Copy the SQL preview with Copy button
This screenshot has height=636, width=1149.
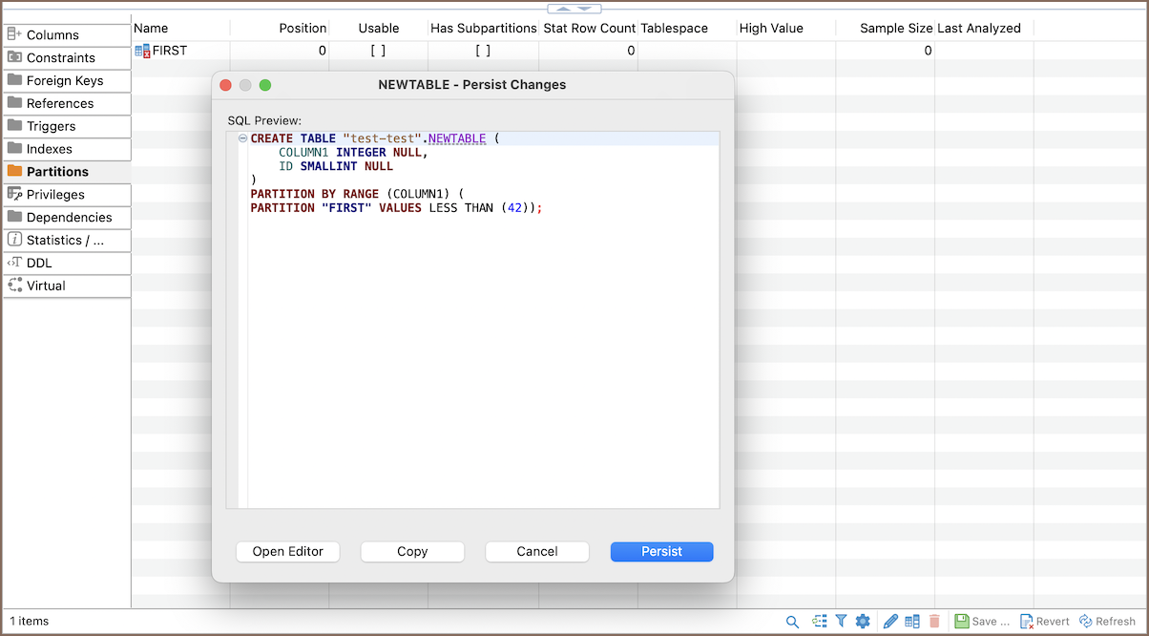click(412, 551)
